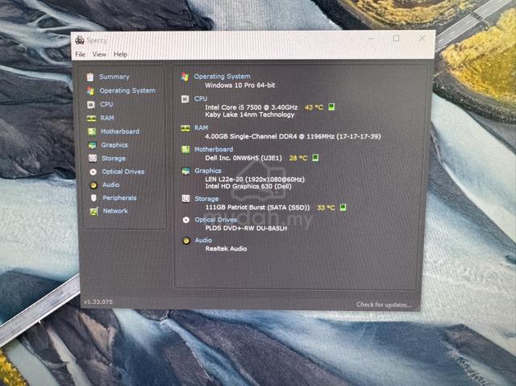This screenshot has width=516, height=386.
Task: Click 'LEN L22e-20 (1920x1080@60Hz)' text
Action: click(x=255, y=180)
